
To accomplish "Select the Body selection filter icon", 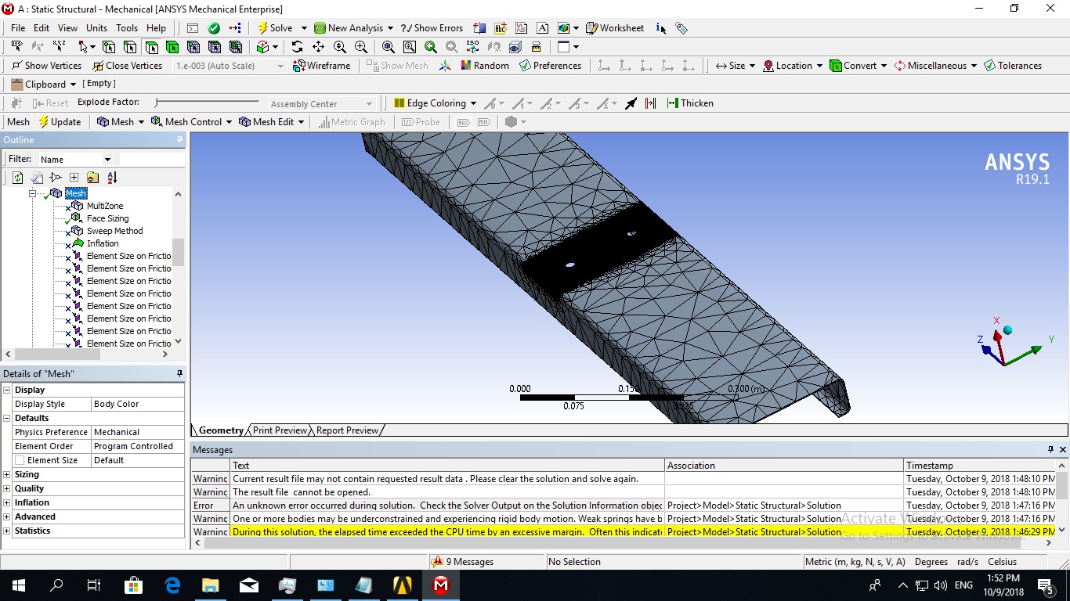I will point(172,47).
